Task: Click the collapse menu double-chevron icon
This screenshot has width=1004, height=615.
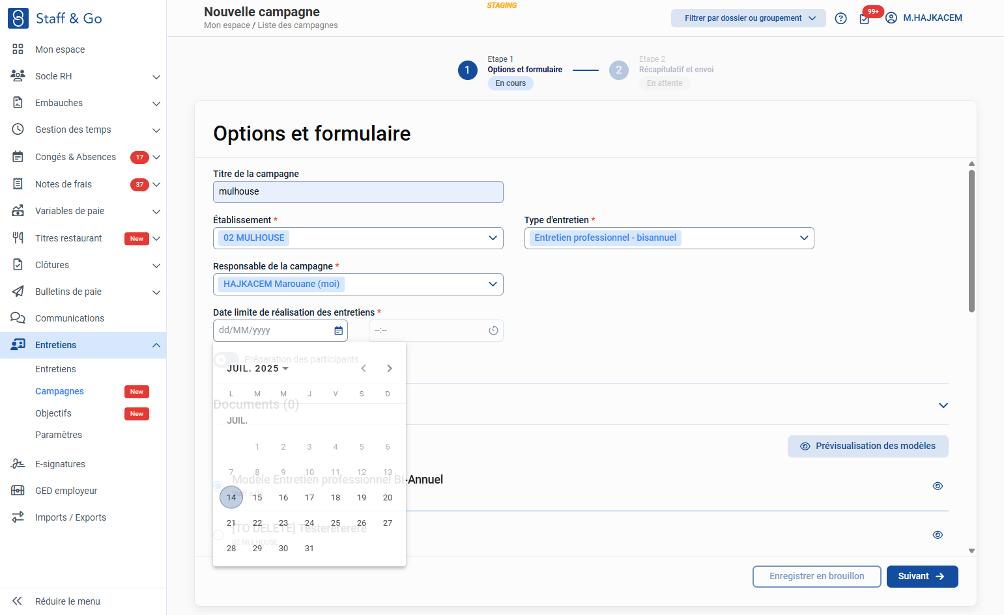Action: (18, 601)
